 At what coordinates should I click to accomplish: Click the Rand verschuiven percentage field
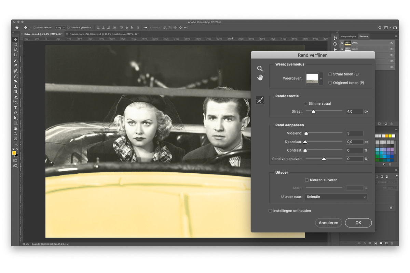point(355,159)
